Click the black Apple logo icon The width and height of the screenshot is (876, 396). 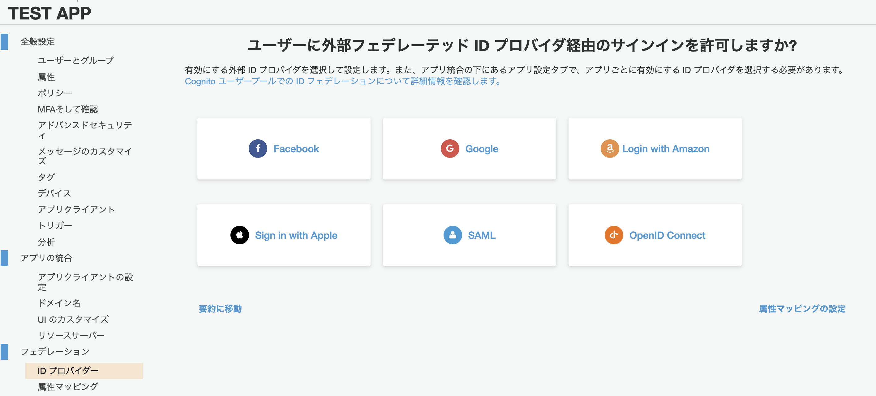pyautogui.click(x=239, y=235)
